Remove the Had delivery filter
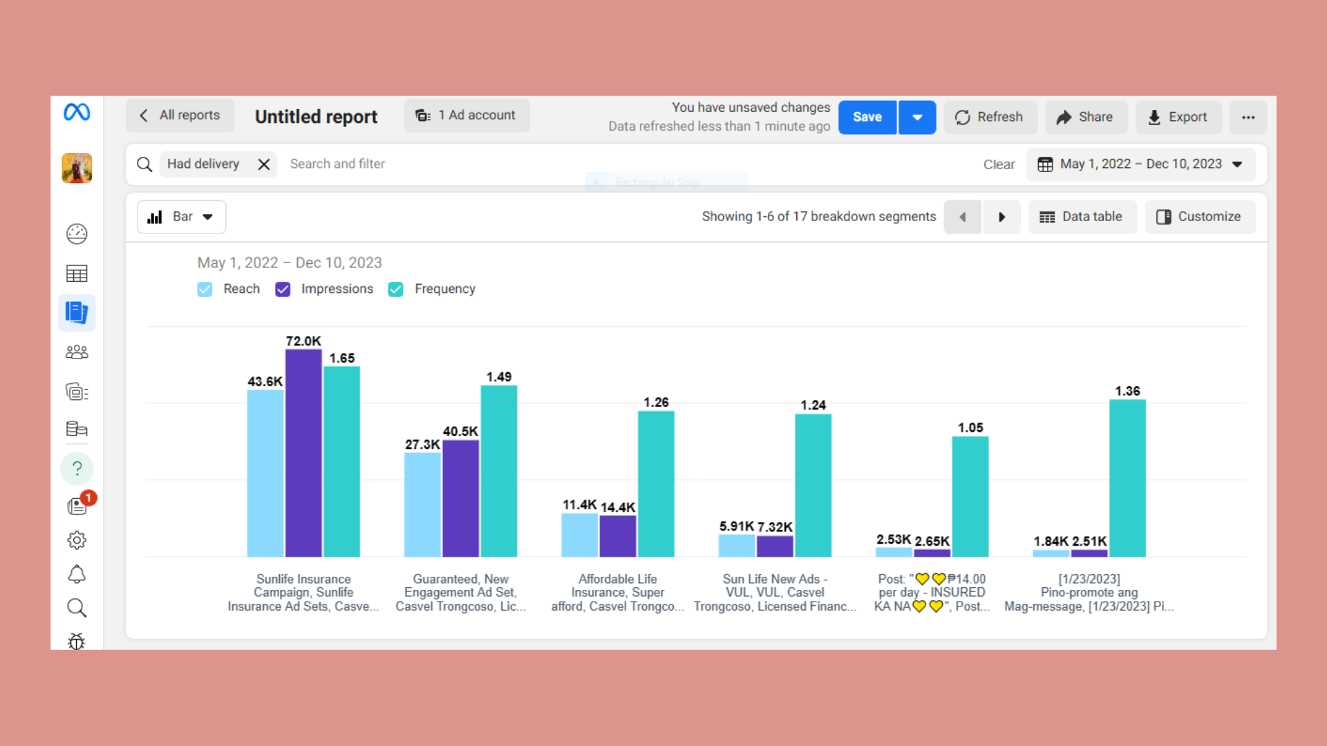The height and width of the screenshot is (746, 1327). pos(264,164)
